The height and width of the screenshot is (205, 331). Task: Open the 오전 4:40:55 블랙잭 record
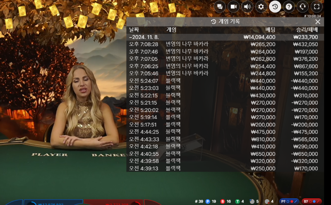pos(225,154)
